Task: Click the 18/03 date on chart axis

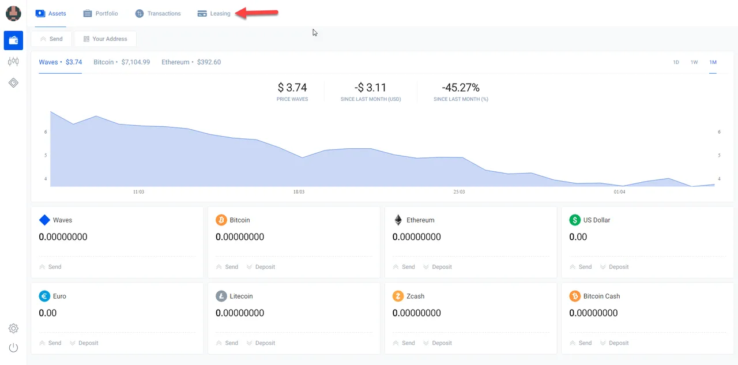Action: (x=299, y=192)
